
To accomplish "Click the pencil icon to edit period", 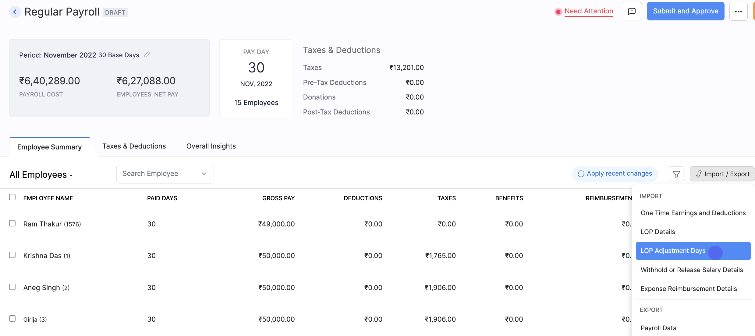I will 147,54.
